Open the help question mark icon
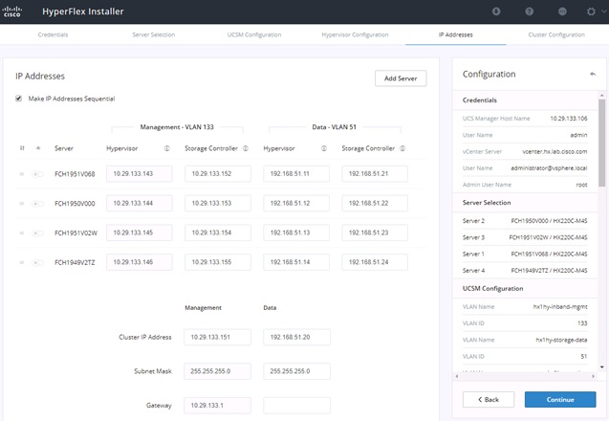609x421 pixels. point(529,11)
